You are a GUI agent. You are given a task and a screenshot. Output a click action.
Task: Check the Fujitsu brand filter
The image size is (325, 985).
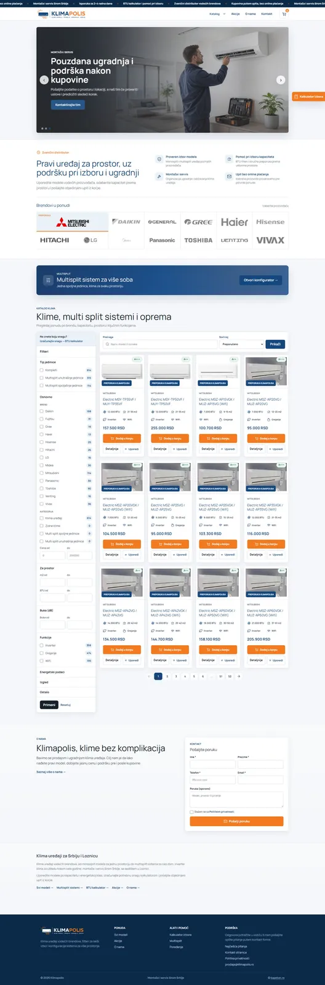coord(42,419)
